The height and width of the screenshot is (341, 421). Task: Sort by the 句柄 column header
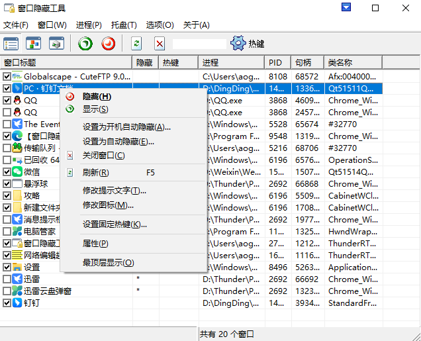point(308,62)
